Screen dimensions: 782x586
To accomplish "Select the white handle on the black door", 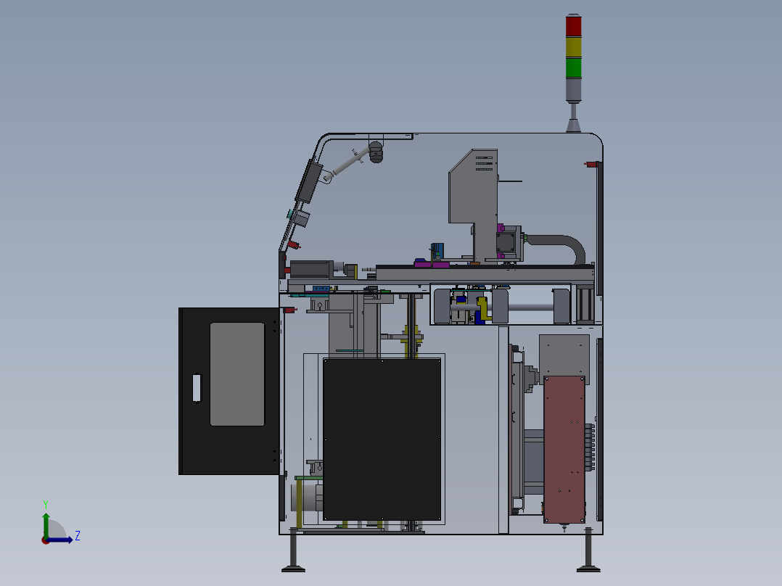I will point(197,387).
